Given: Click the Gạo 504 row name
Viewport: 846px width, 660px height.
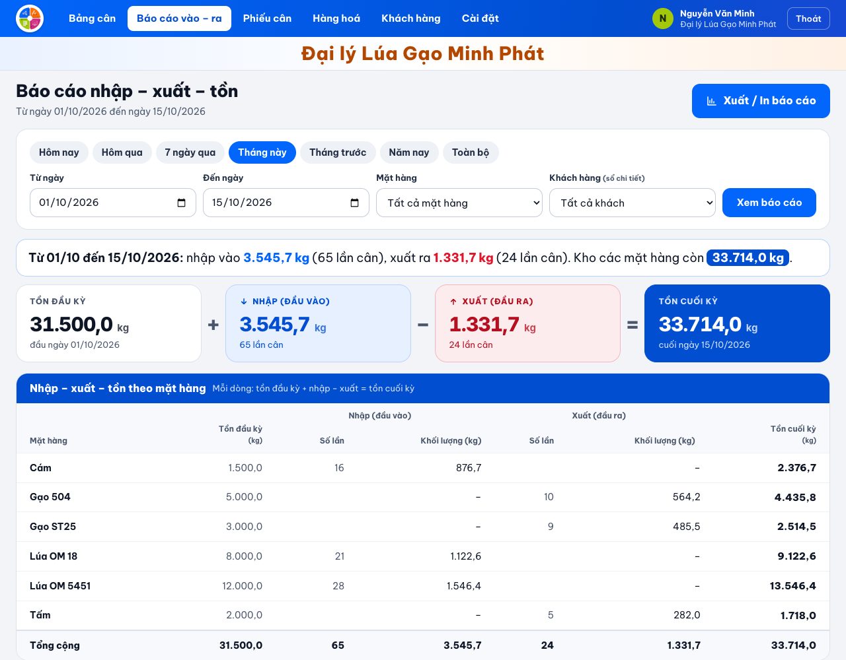Looking at the screenshot, I should 50,497.
